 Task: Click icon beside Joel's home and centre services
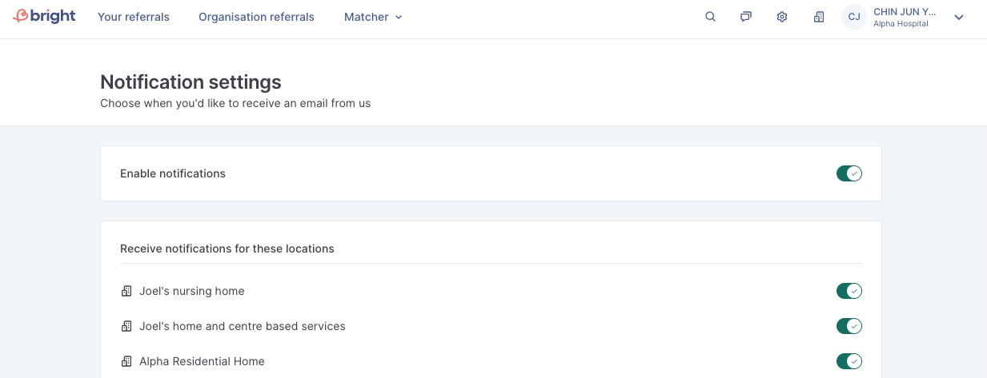[x=126, y=326]
